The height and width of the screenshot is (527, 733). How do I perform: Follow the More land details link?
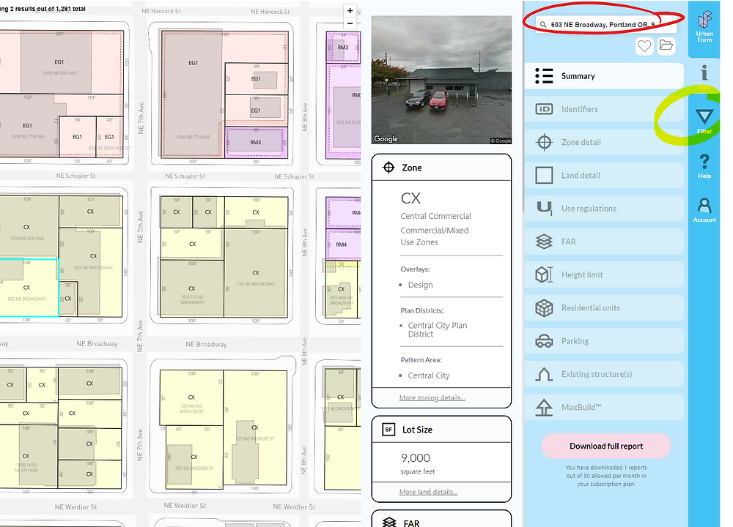(x=428, y=492)
